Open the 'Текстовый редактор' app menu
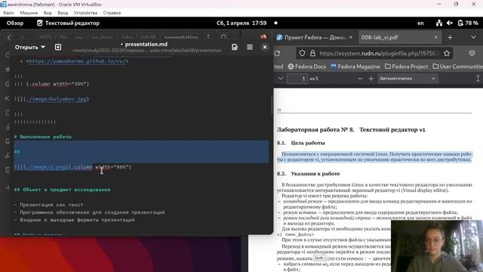 pyautogui.click(x=68, y=23)
